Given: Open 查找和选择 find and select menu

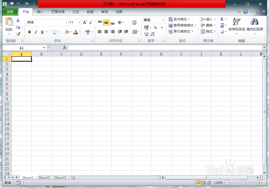Looking at the screenshot, I should coord(255,26).
